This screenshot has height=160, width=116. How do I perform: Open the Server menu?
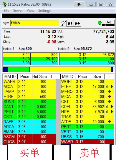(x=18, y=11)
